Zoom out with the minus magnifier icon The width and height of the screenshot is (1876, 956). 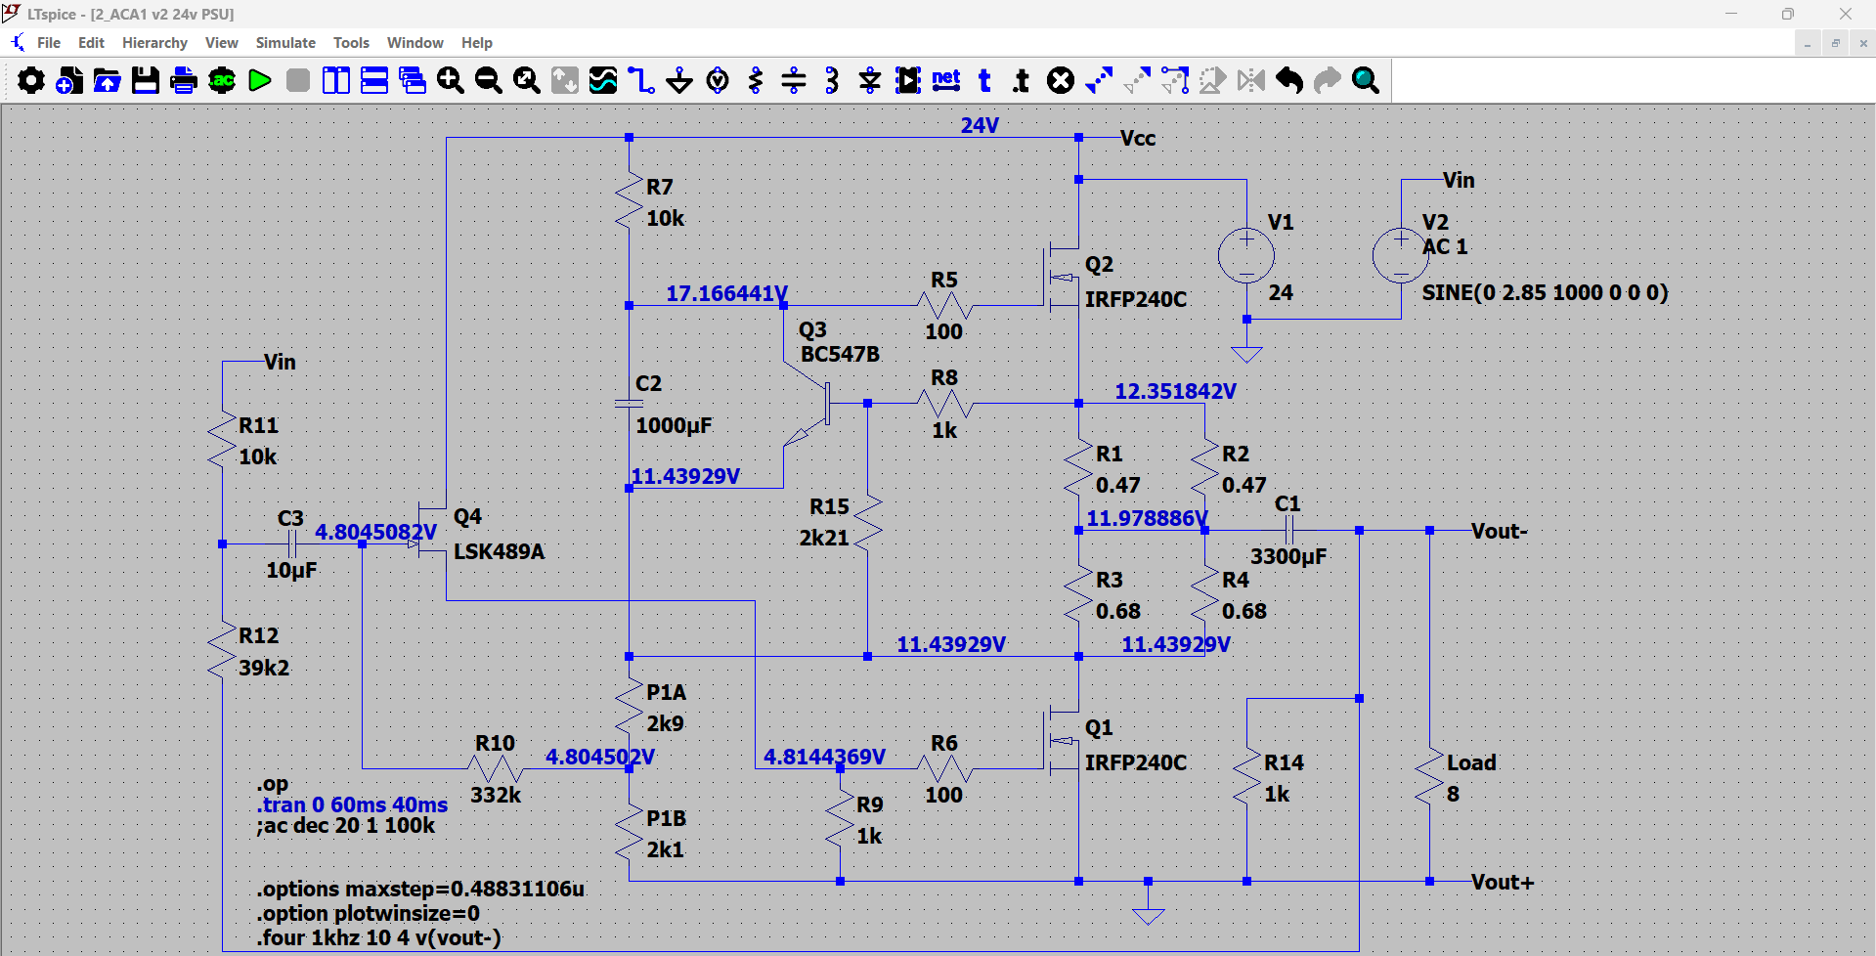(489, 80)
